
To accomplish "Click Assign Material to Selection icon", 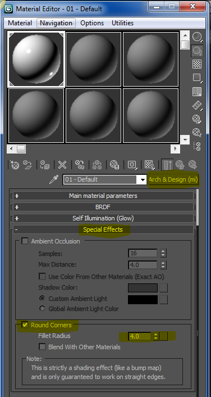I will click(x=45, y=165).
